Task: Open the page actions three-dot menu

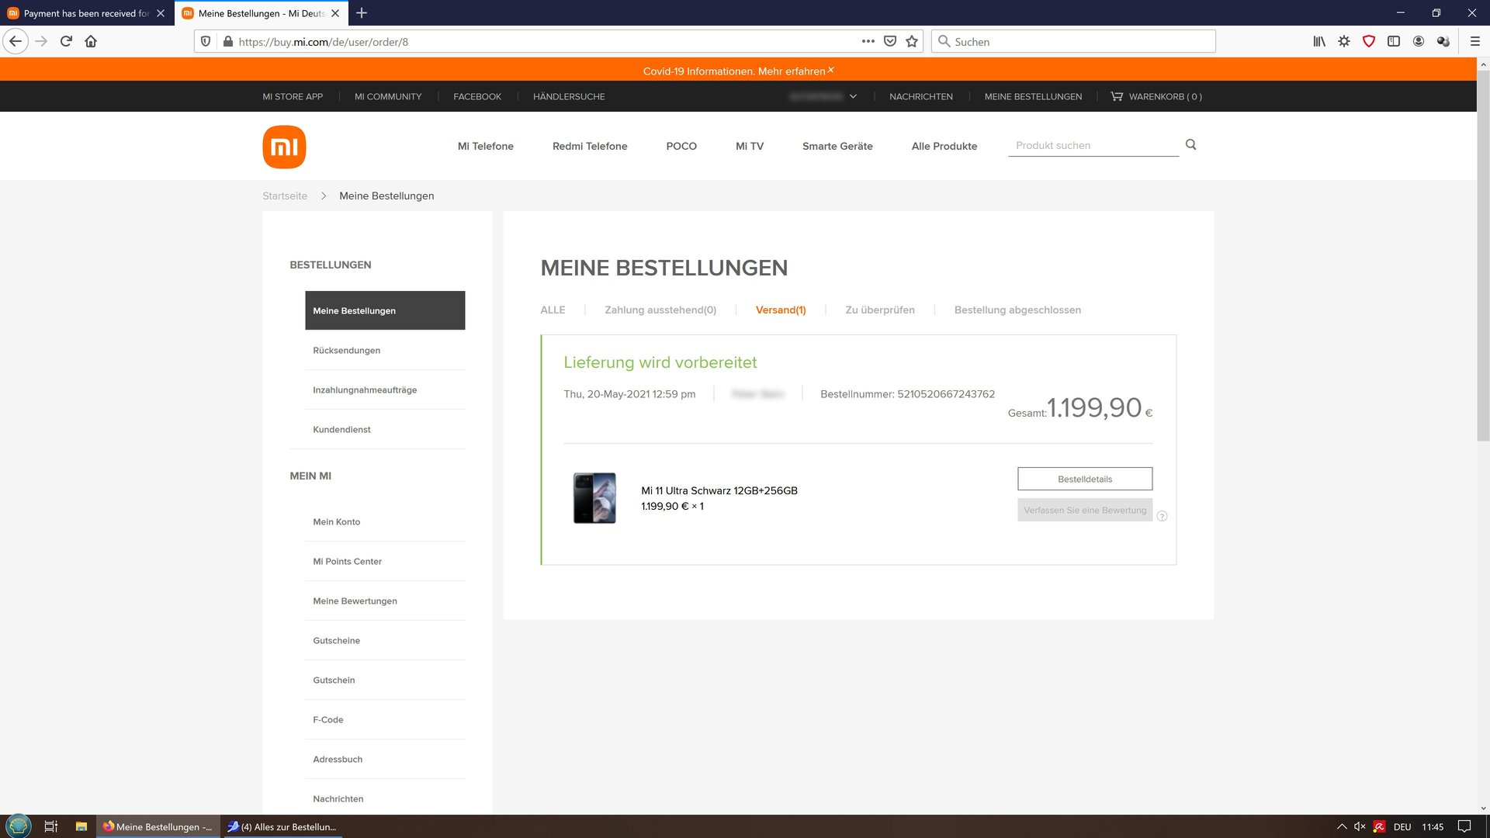Action: [x=868, y=41]
